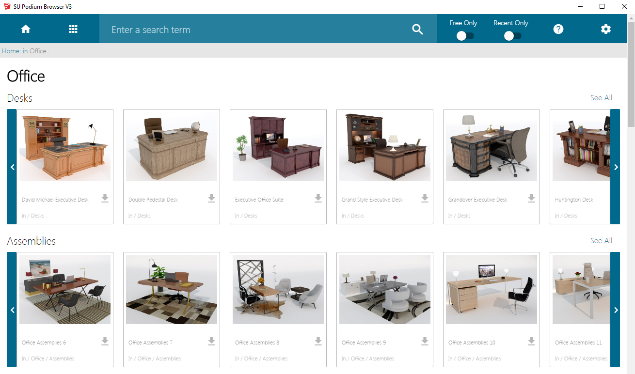Go to the Home page icon

pyautogui.click(x=26, y=29)
